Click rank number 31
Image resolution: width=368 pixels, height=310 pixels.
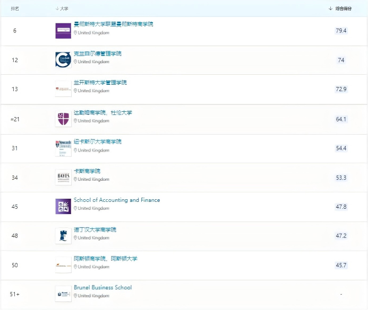15,148
